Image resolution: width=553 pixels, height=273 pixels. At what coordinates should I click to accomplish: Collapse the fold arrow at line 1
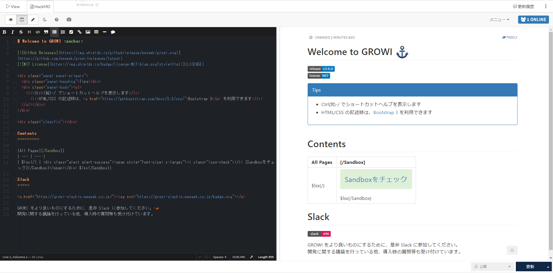pyautogui.click(x=14, y=41)
